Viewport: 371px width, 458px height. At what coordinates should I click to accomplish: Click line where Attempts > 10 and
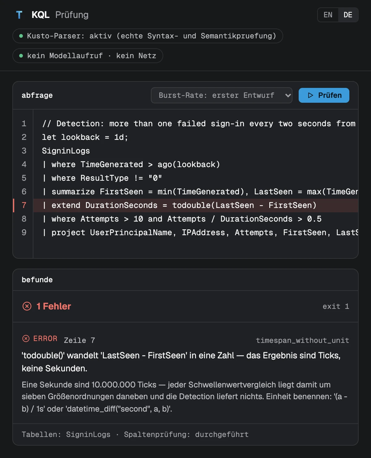tap(182, 219)
